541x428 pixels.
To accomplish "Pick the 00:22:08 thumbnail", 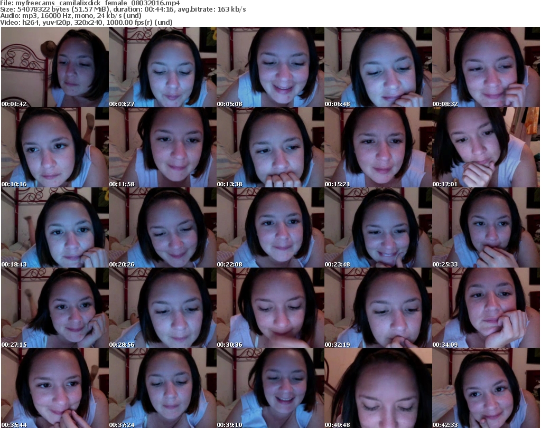I will [x=270, y=228].
